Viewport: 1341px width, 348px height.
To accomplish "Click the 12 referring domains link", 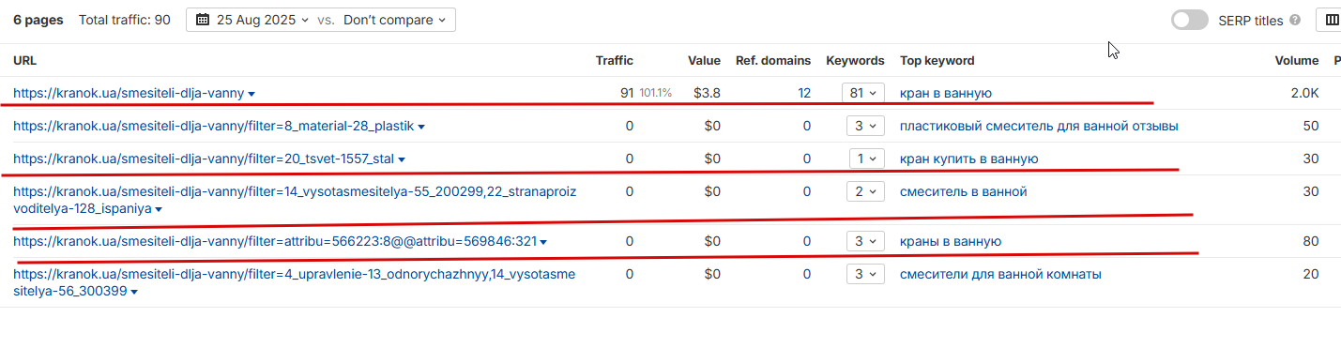I will coord(804,93).
